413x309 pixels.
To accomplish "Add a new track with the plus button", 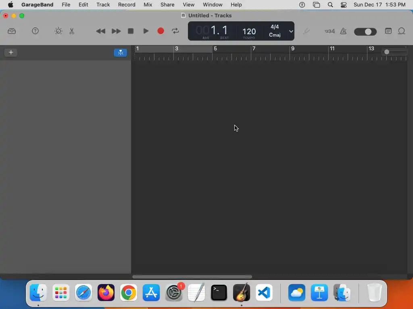I will 11,52.
